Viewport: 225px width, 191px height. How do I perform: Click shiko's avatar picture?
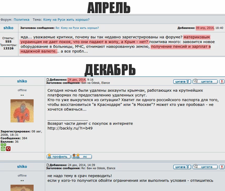coord(22,111)
